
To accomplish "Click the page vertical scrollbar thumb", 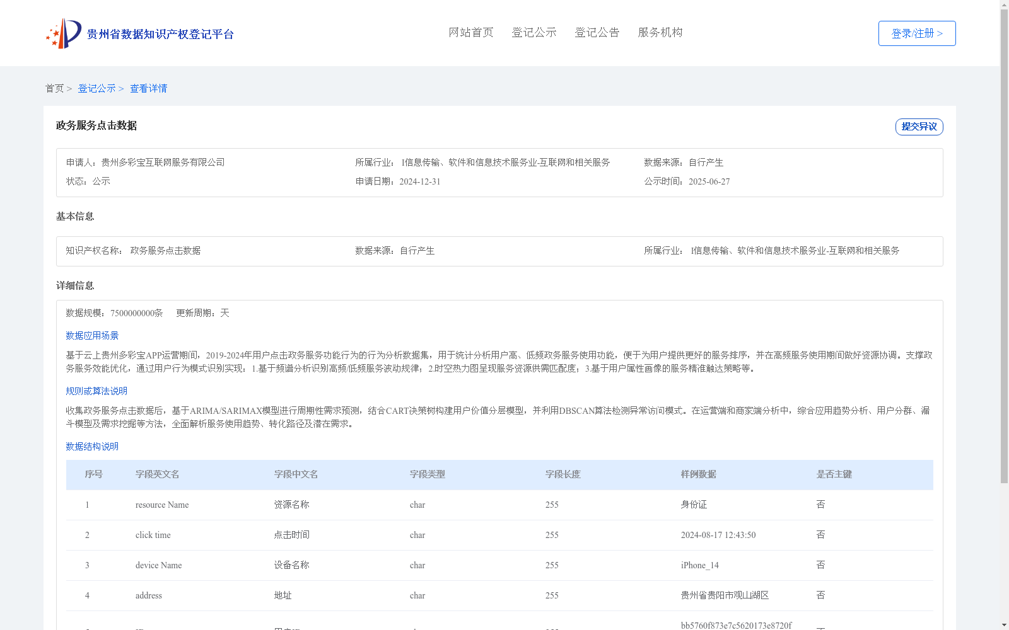I will (x=1004, y=246).
